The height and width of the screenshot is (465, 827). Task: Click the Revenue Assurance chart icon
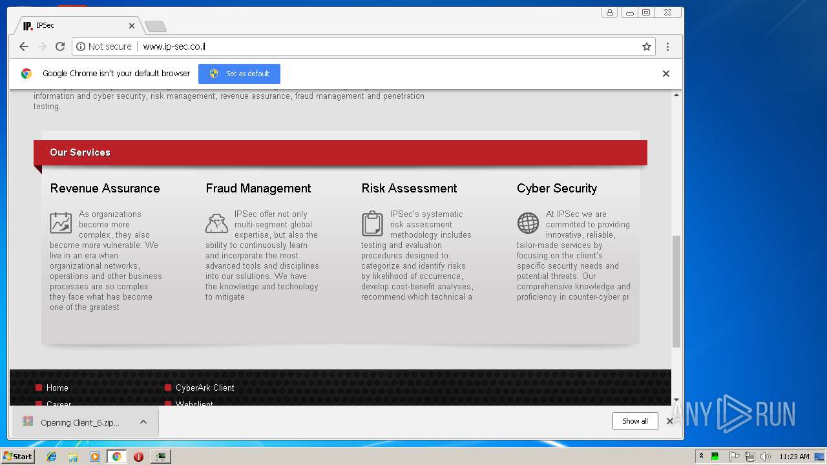click(61, 223)
